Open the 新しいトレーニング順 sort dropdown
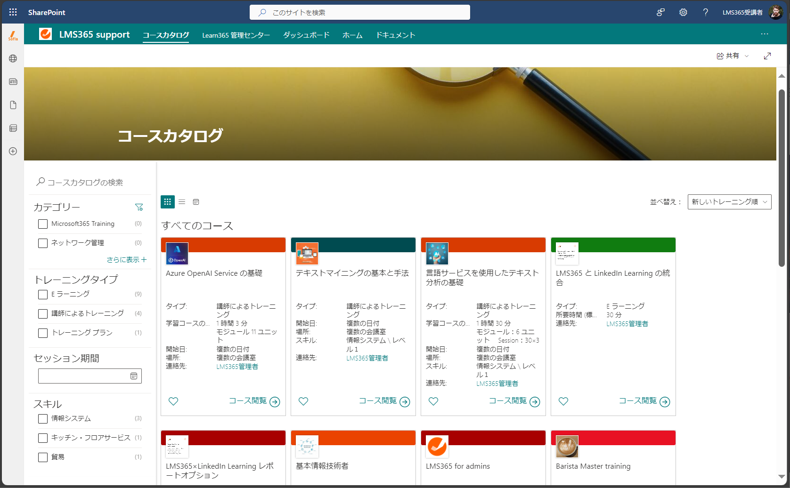This screenshot has height=488, width=790. pos(729,202)
